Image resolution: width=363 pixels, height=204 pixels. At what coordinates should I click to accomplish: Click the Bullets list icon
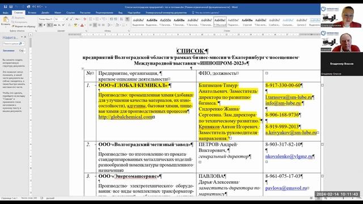[91, 19]
